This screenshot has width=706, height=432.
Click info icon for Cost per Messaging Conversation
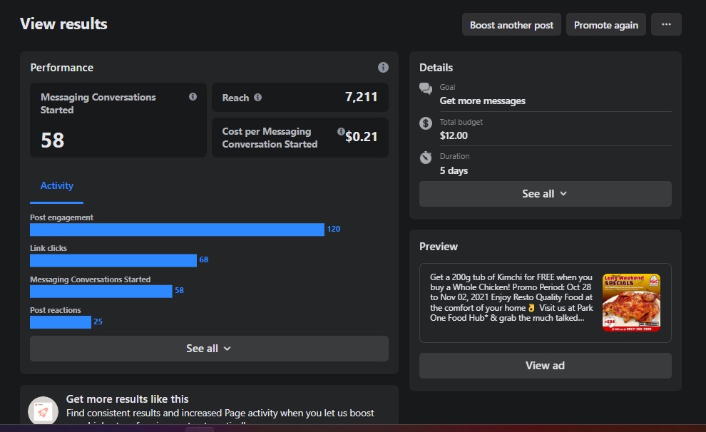tap(341, 131)
